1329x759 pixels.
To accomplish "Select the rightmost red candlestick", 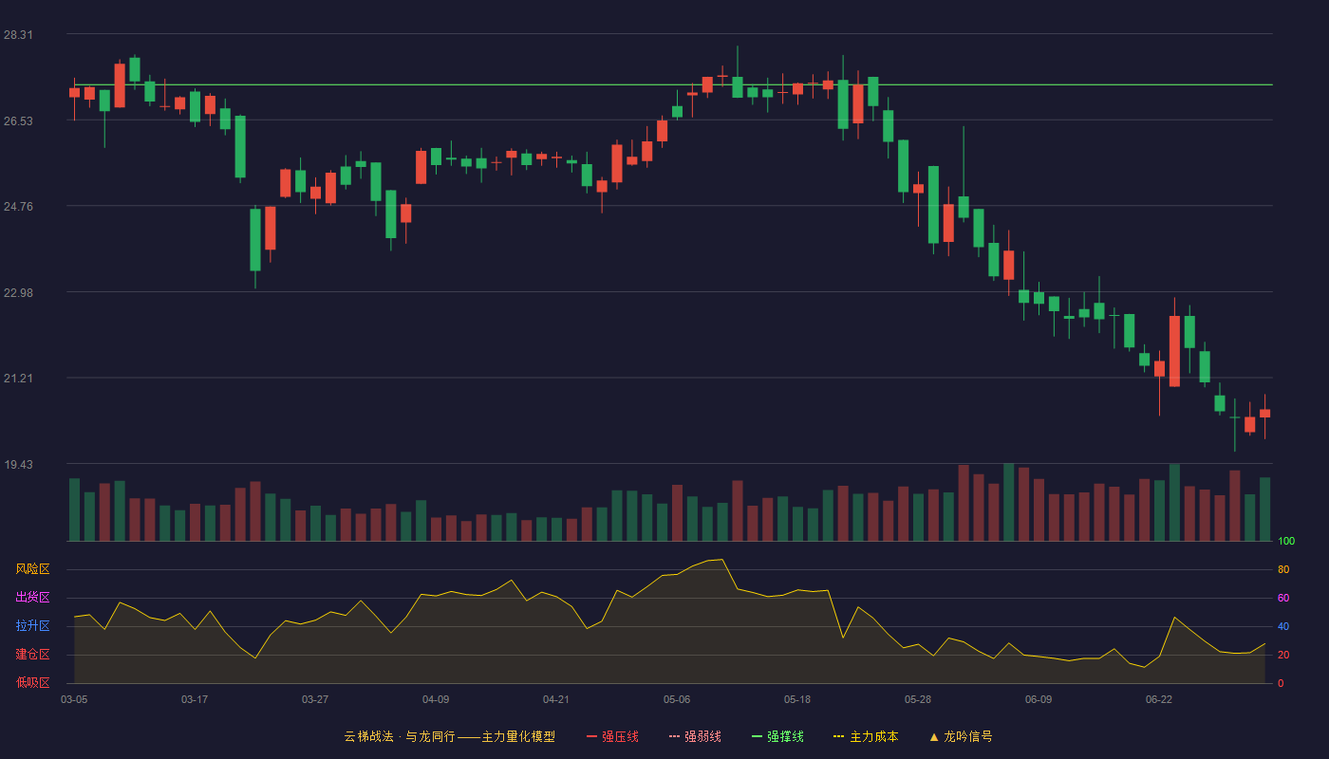I will 1264,414.
